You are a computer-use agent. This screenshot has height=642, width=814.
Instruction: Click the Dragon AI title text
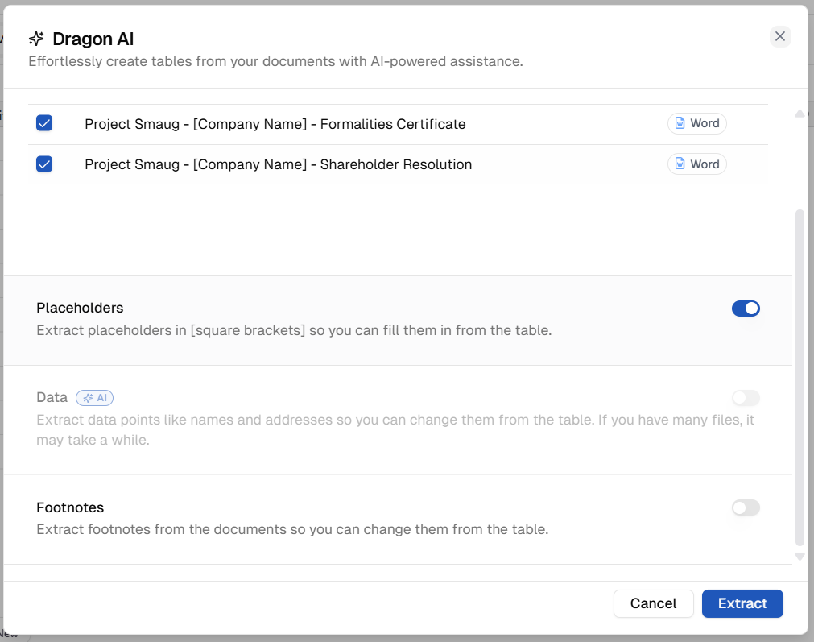click(x=93, y=39)
